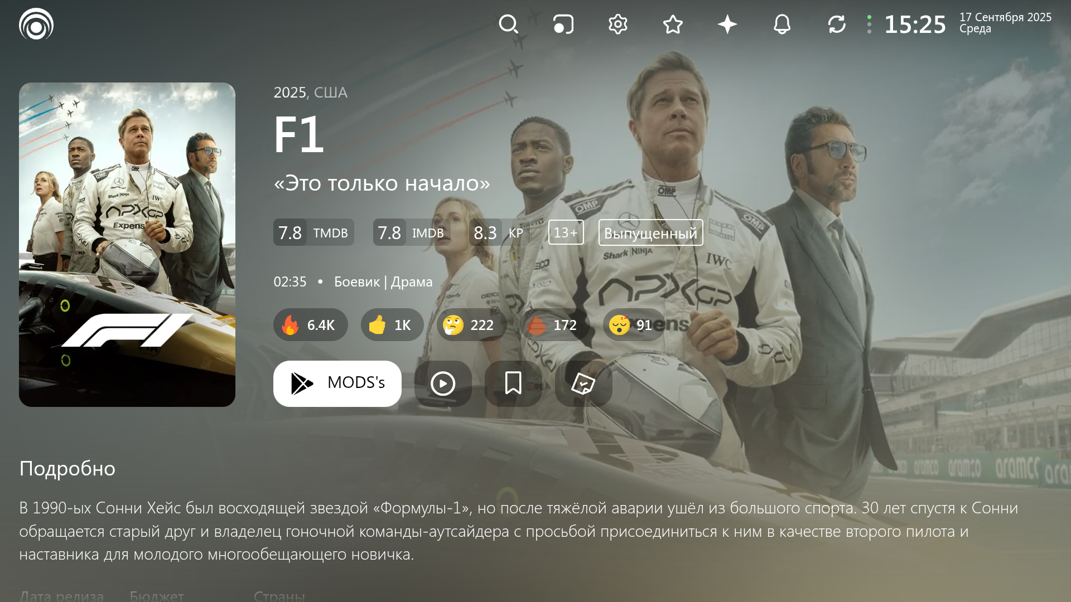Open main menu via the Lampa logo
1071x602 pixels.
[x=36, y=24]
